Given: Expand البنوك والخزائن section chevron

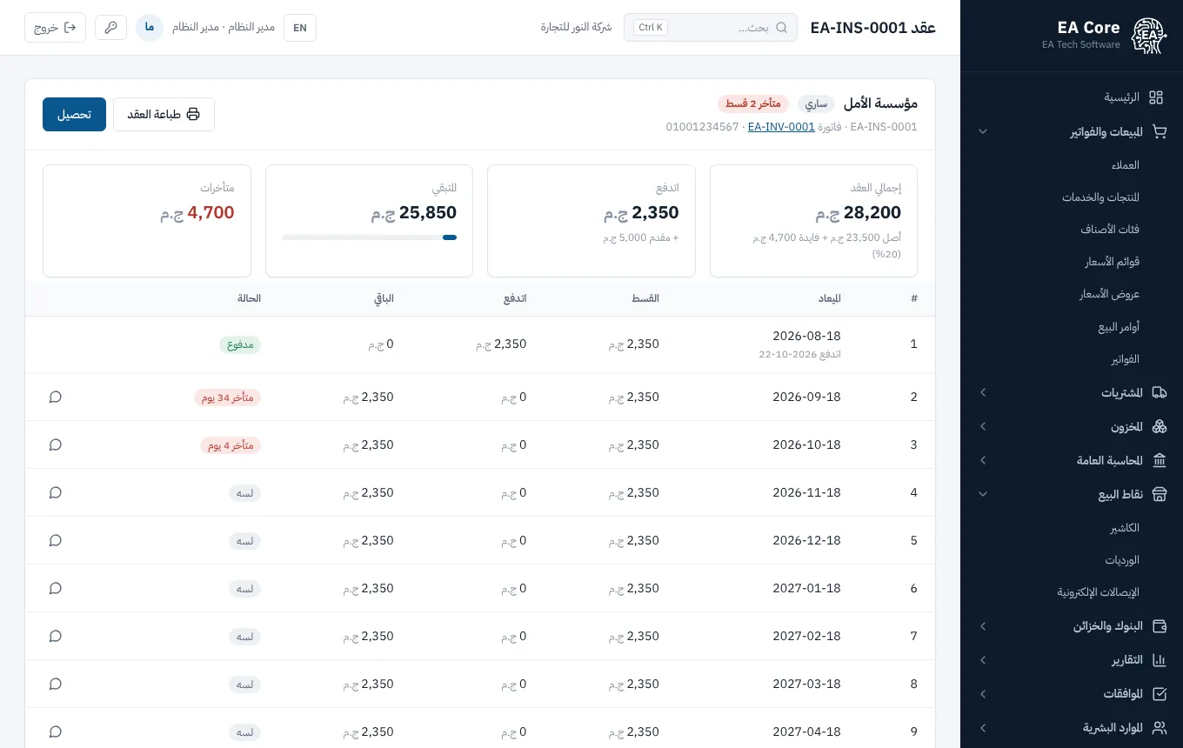Looking at the screenshot, I should pyautogui.click(x=983, y=626).
